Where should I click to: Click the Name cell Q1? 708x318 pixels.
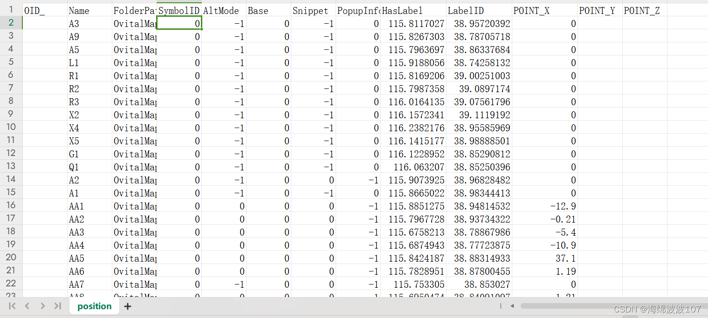pos(89,167)
